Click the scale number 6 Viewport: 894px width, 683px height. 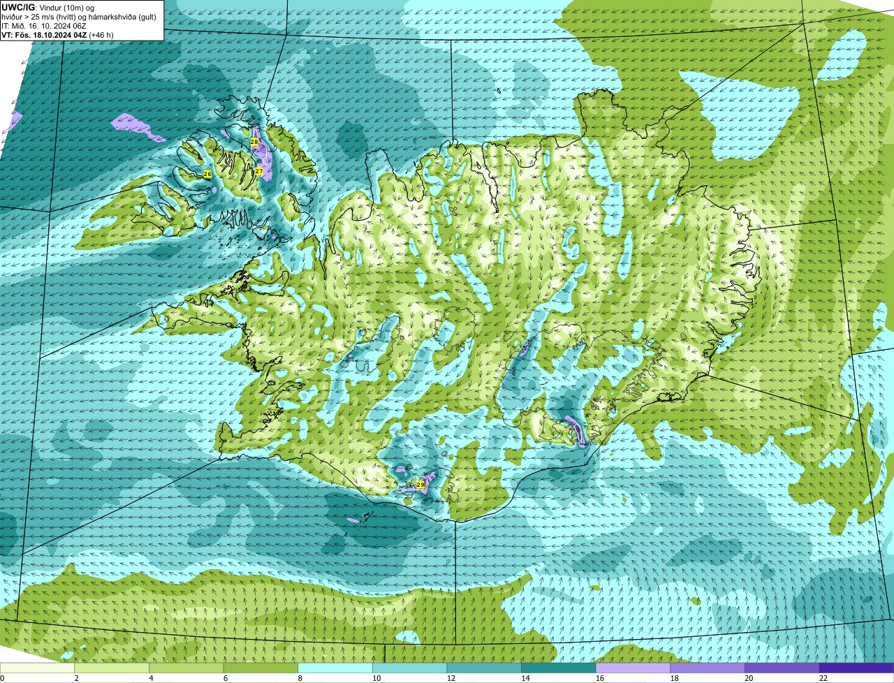[x=226, y=678]
